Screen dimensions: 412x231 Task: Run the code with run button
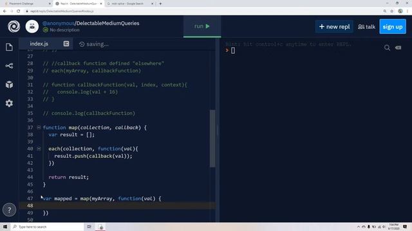202,26
